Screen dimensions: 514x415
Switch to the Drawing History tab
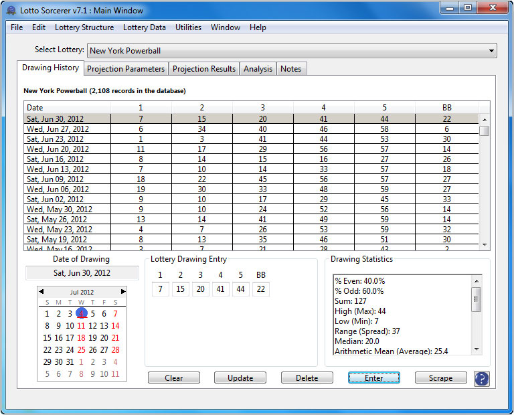click(x=50, y=68)
